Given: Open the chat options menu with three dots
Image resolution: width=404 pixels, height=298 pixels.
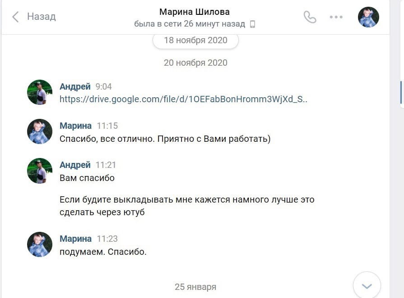Looking at the screenshot, I should coord(335,17).
